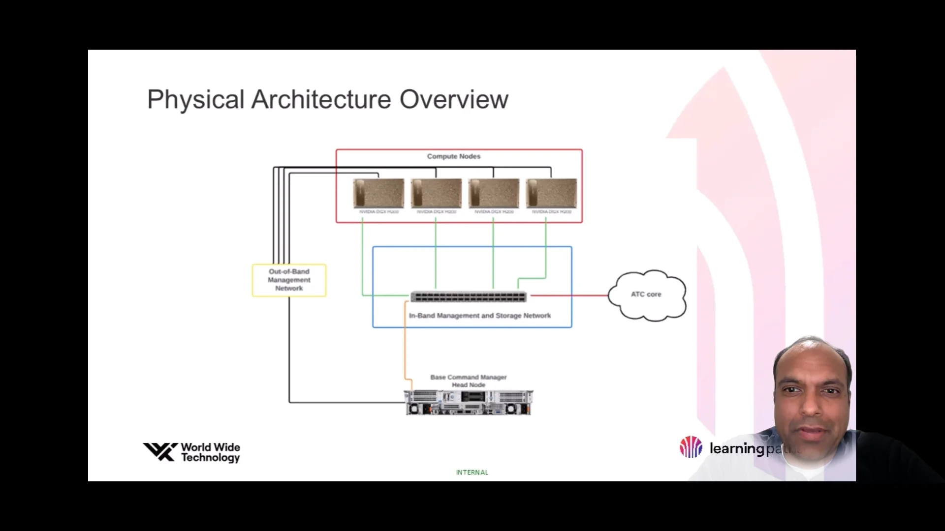Click the World Wide Technology text
The height and width of the screenshot is (531, 945).
[210, 452]
